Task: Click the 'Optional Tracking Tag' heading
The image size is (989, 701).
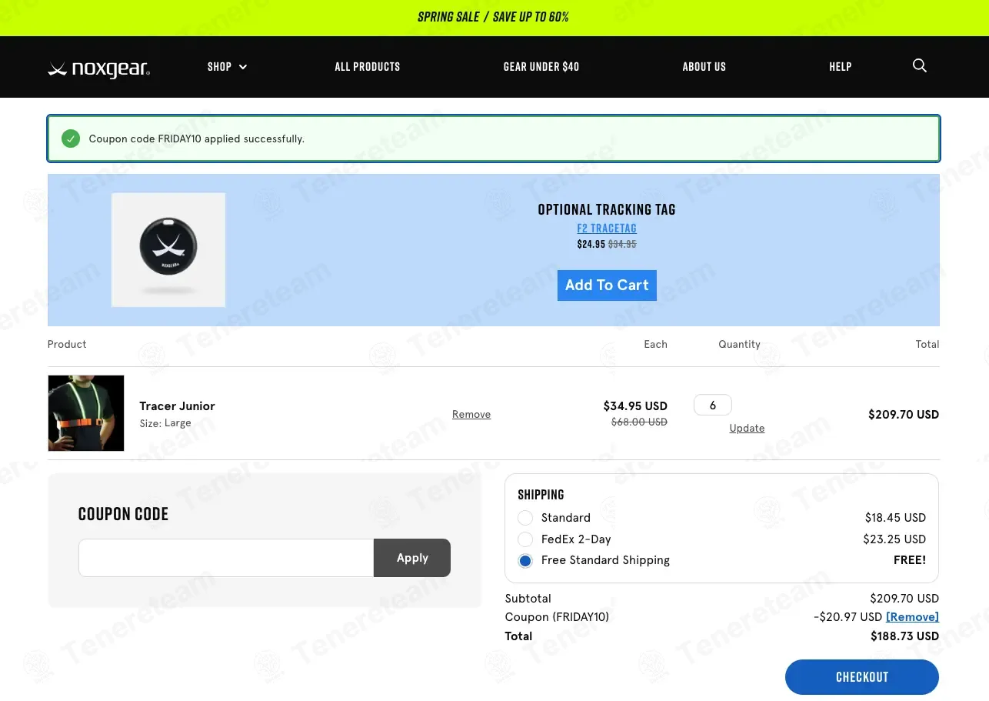Action: click(x=607, y=209)
